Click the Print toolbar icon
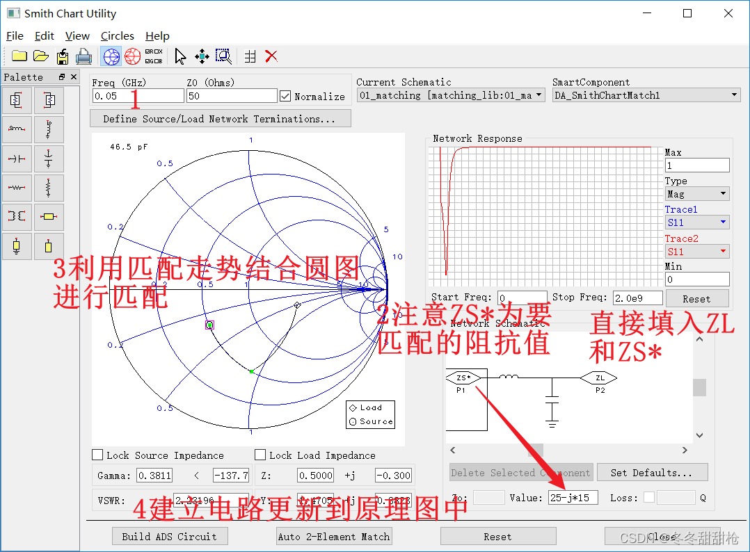 click(x=83, y=56)
